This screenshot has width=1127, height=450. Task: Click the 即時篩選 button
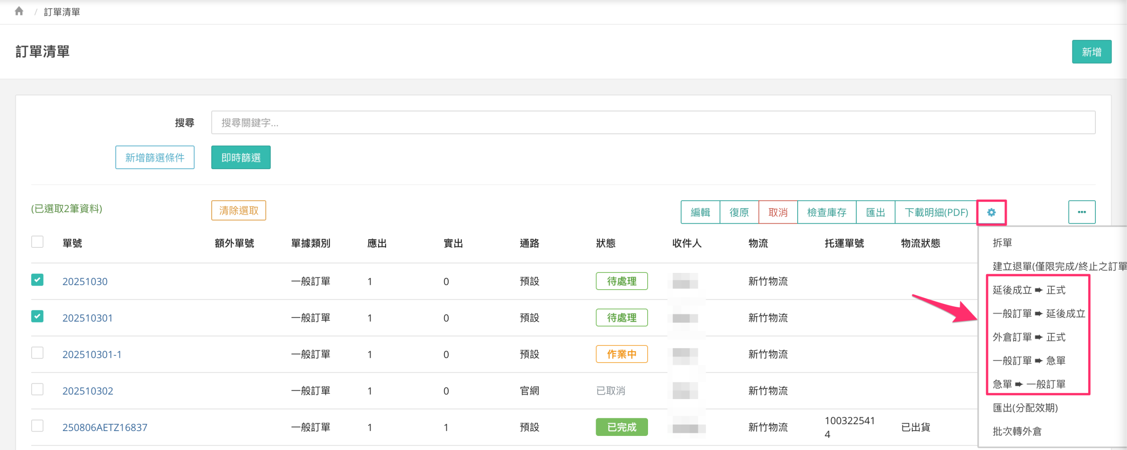tap(241, 158)
